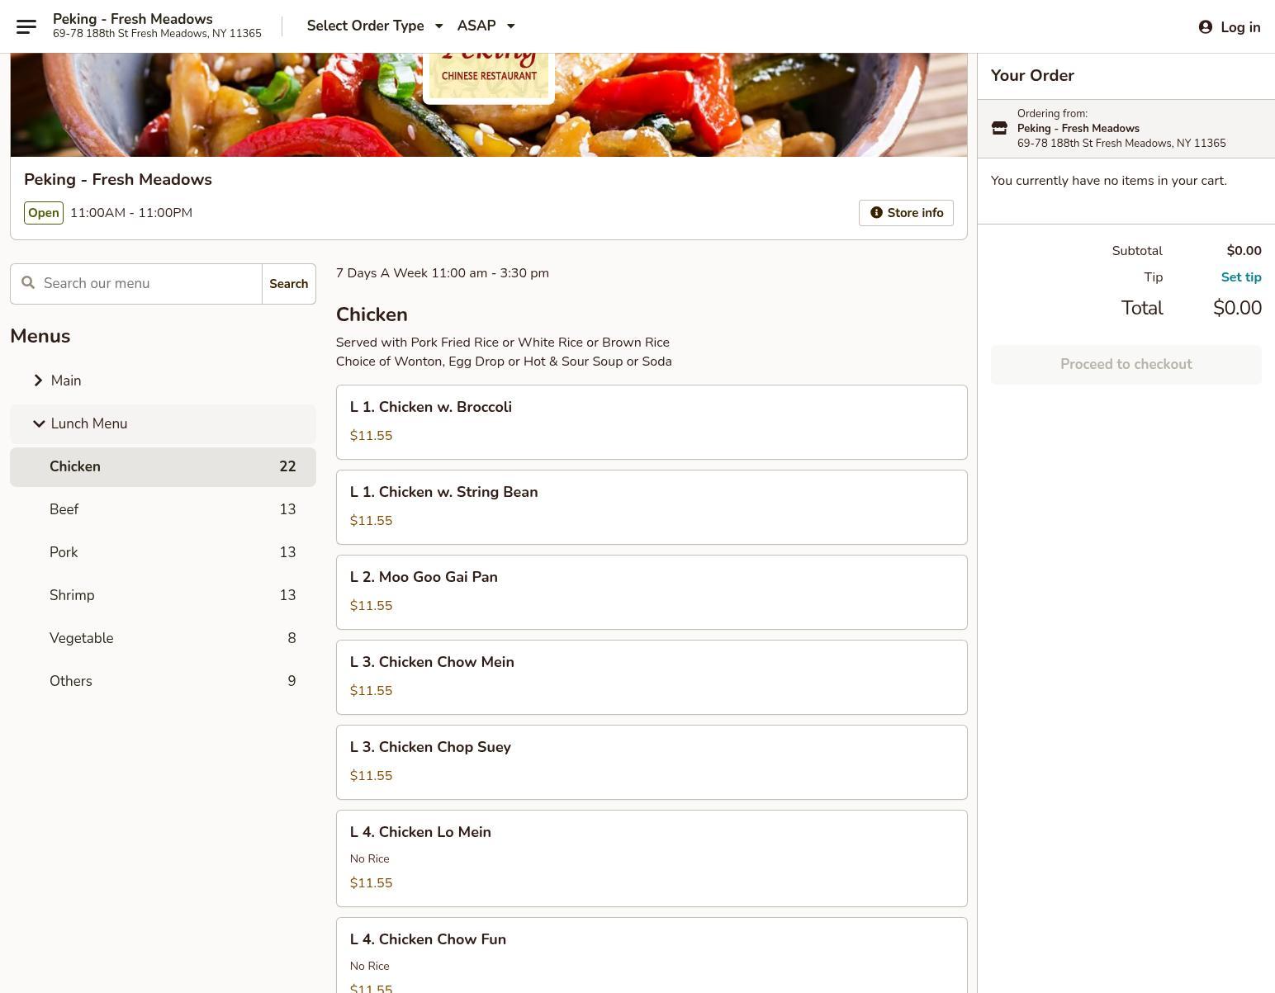Expand the Main menu section
The image size is (1275, 993).
163,381
